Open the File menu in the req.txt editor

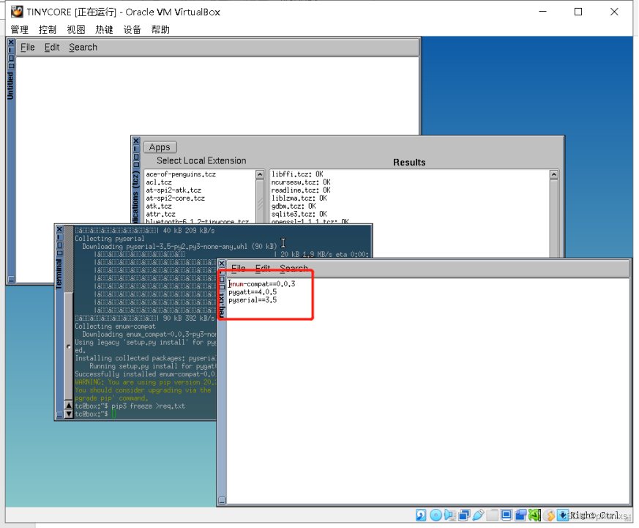238,268
